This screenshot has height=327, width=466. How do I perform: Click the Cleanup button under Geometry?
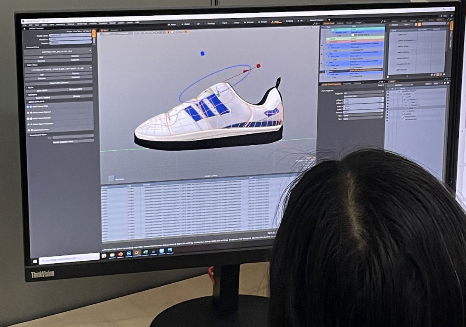point(77,96)
